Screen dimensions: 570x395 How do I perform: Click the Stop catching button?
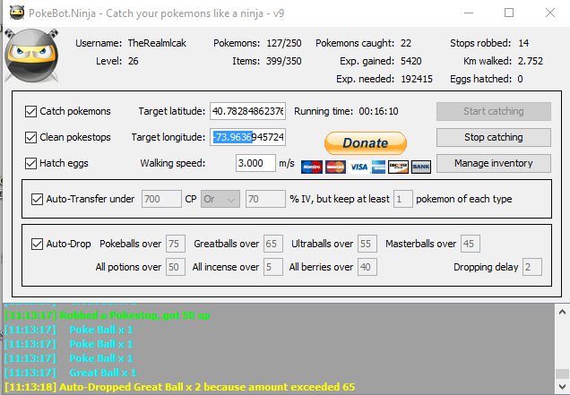[x=494, y=137]
